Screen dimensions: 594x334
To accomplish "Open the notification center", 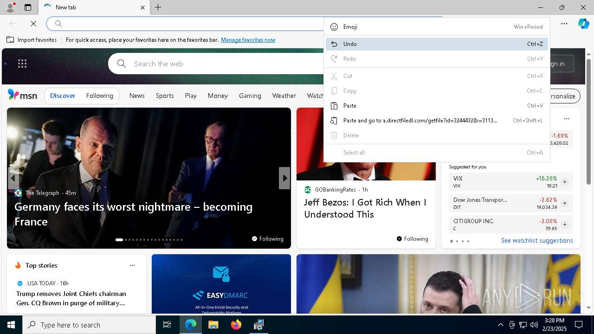I will (x=579, y=325).
